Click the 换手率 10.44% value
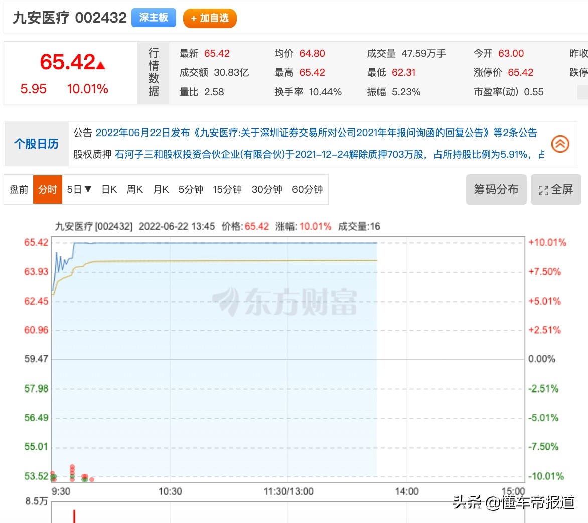The image size is (588, 523). coord(325,92)
